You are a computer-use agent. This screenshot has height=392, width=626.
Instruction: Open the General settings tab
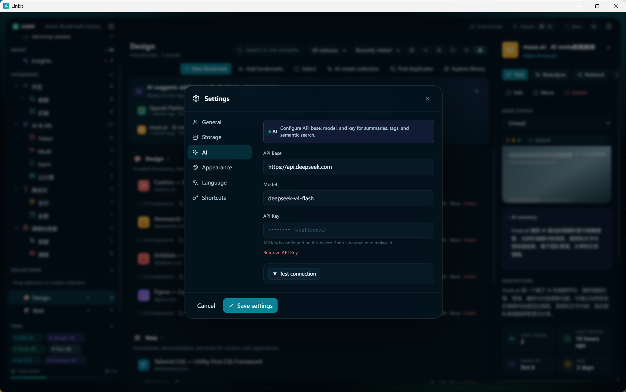click(x=219, y=122)
